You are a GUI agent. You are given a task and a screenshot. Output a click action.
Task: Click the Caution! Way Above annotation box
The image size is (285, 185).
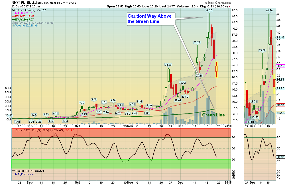tap(151, 19)
